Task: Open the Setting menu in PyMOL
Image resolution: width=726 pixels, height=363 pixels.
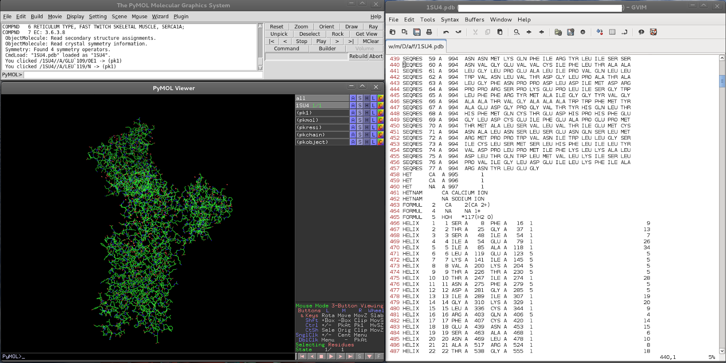Action: pyautogui.click(x=98, y=16)
